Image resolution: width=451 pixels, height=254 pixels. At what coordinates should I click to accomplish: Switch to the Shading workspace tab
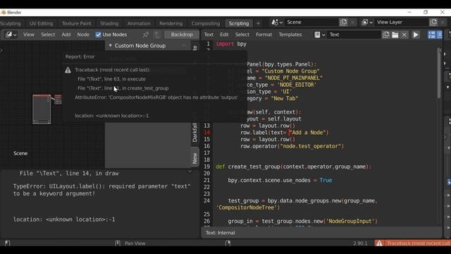(109, 23)
